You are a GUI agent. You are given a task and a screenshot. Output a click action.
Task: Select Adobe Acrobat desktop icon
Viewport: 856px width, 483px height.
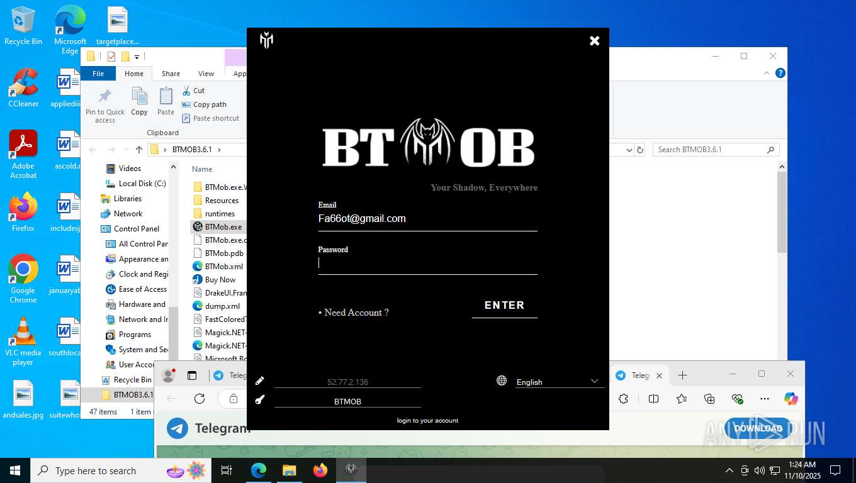(23, 155)
